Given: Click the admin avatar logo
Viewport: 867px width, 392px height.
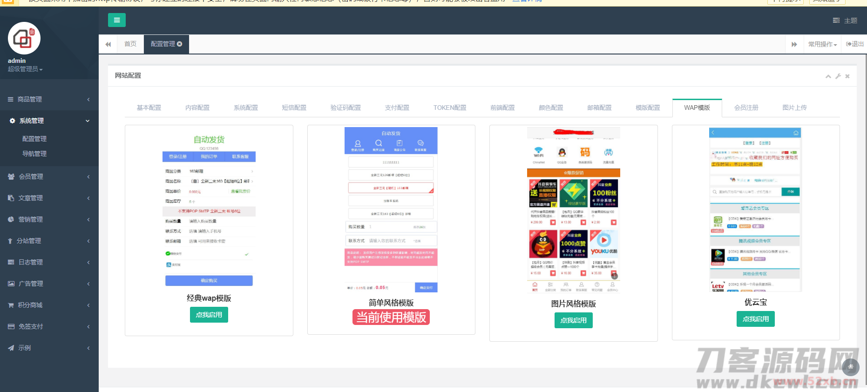Looking at the screenshot, I should [24, 38].
